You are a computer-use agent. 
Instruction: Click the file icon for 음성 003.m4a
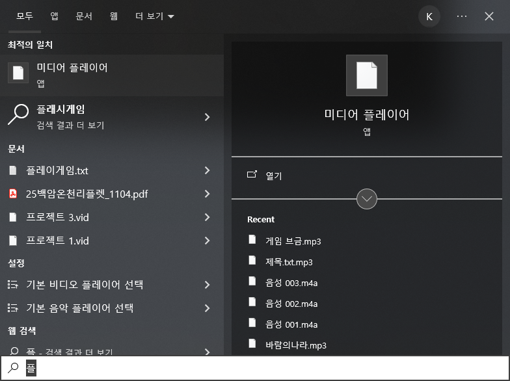coord(252,281)
